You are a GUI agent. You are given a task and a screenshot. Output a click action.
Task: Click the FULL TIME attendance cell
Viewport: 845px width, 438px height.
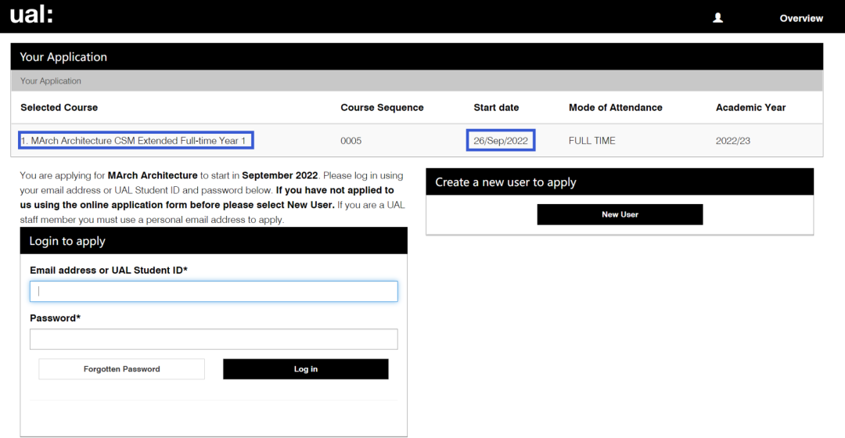coord(591,141)
